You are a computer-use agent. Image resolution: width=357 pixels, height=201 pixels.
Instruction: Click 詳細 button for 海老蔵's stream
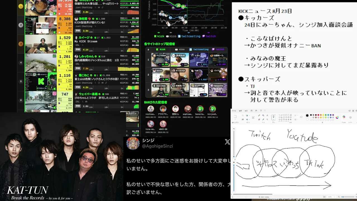tap(78, 31)
